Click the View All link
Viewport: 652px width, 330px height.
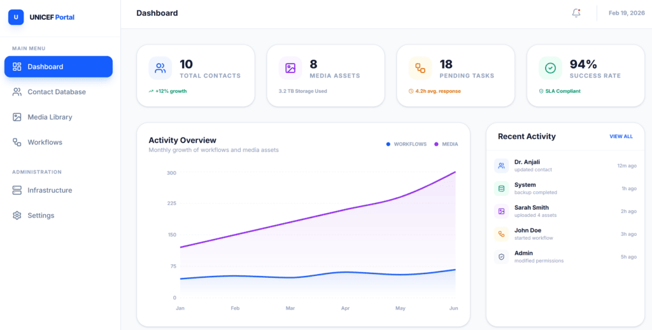click(x=621, y=137)
